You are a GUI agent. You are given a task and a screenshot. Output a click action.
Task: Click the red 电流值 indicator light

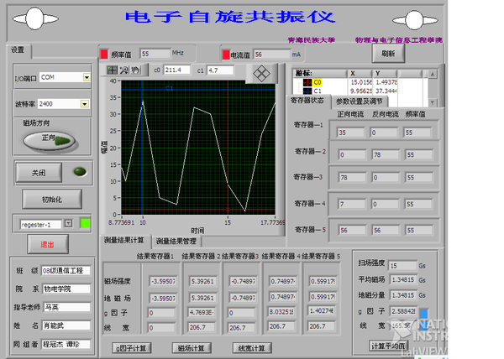226,55
